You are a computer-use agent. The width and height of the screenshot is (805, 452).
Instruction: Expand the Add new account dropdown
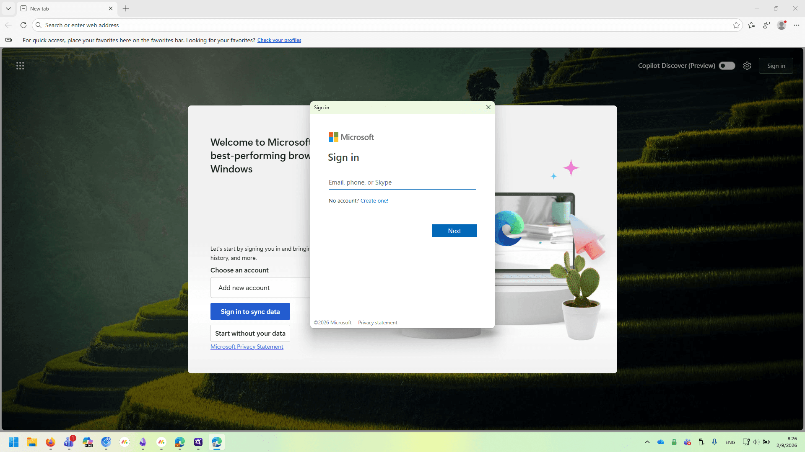[x=260, y=288]
